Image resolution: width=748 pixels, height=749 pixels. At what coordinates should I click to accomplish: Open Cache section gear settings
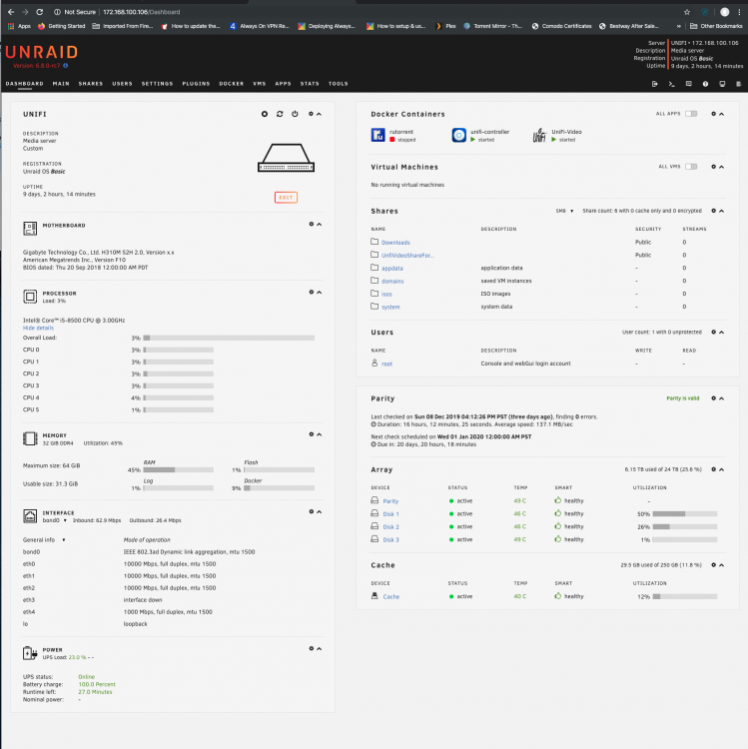pos(714,565)
